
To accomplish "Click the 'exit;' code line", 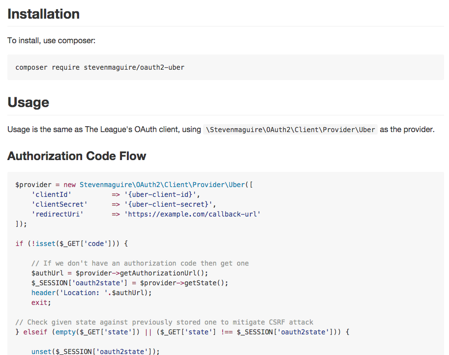I will 41,302.
